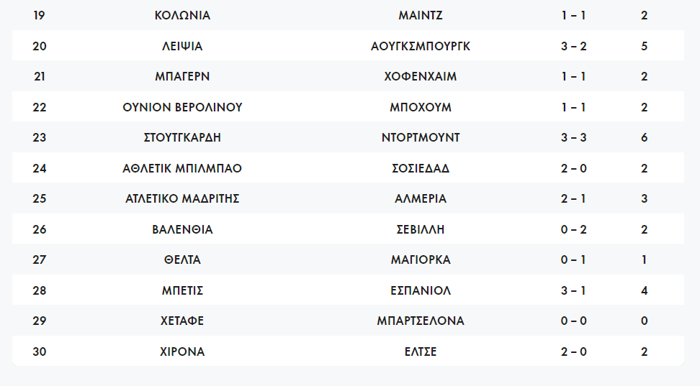
Task: Click the 3 – 2 score
Action: [x=573, y=46]
